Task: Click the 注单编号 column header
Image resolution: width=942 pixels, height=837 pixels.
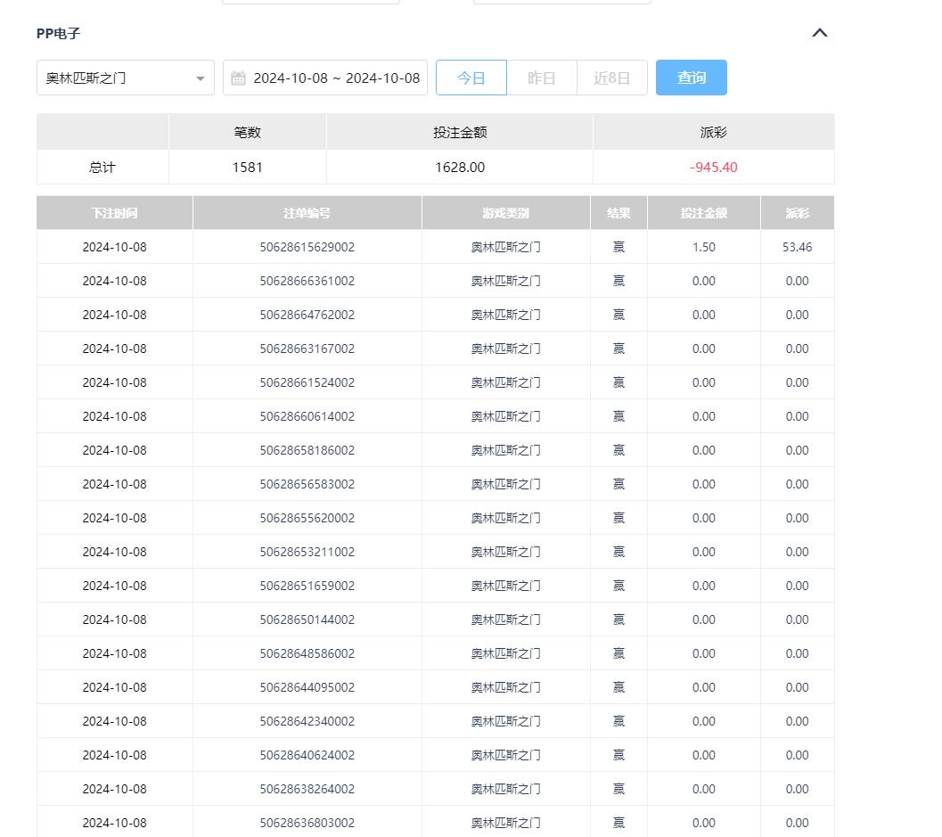Action: tap(307, 213)
